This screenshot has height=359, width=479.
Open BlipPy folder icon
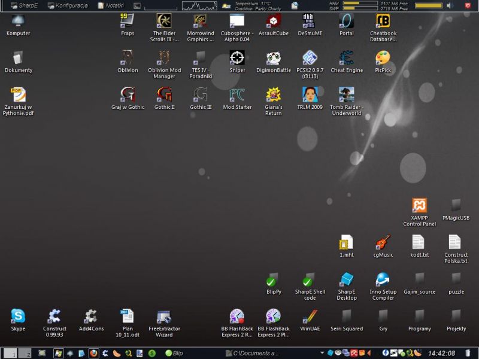pos(274,283)
